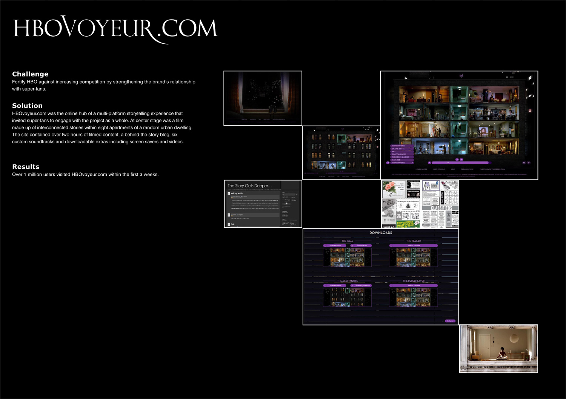Select the SCOTT HARDKISS soundtrack
The image size is (566, 399).
[402, 154]
